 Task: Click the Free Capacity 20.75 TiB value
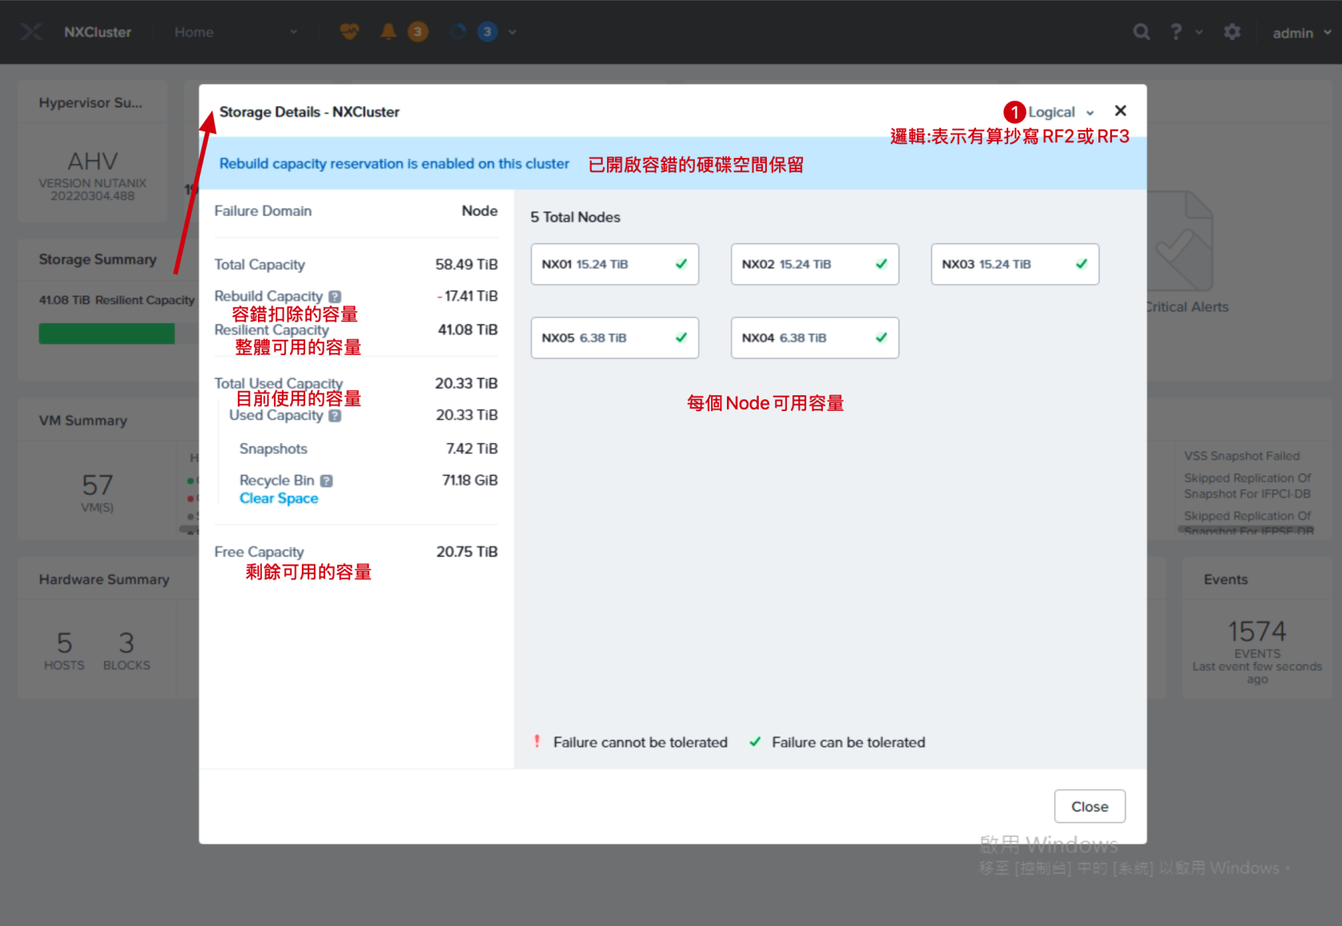(x=467, y=552)
